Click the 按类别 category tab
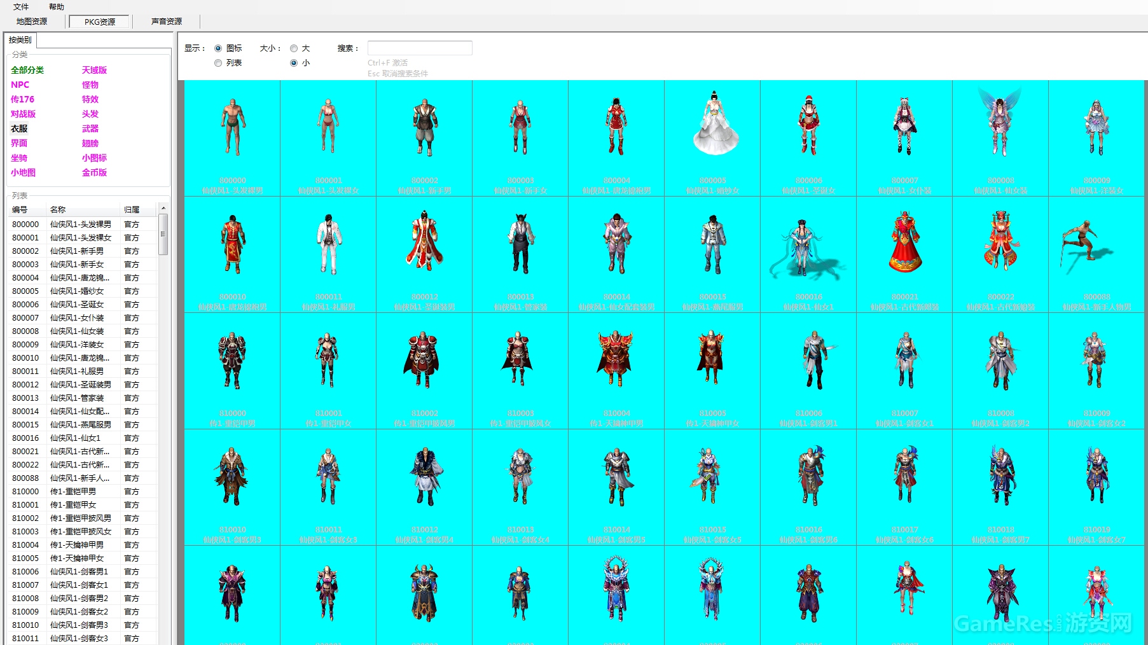The width and height of the screenshot is (1148, 645). 20,39
